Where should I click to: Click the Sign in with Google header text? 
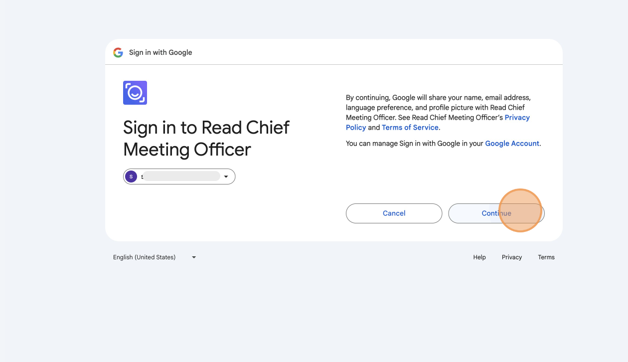[x=160, y=52]
